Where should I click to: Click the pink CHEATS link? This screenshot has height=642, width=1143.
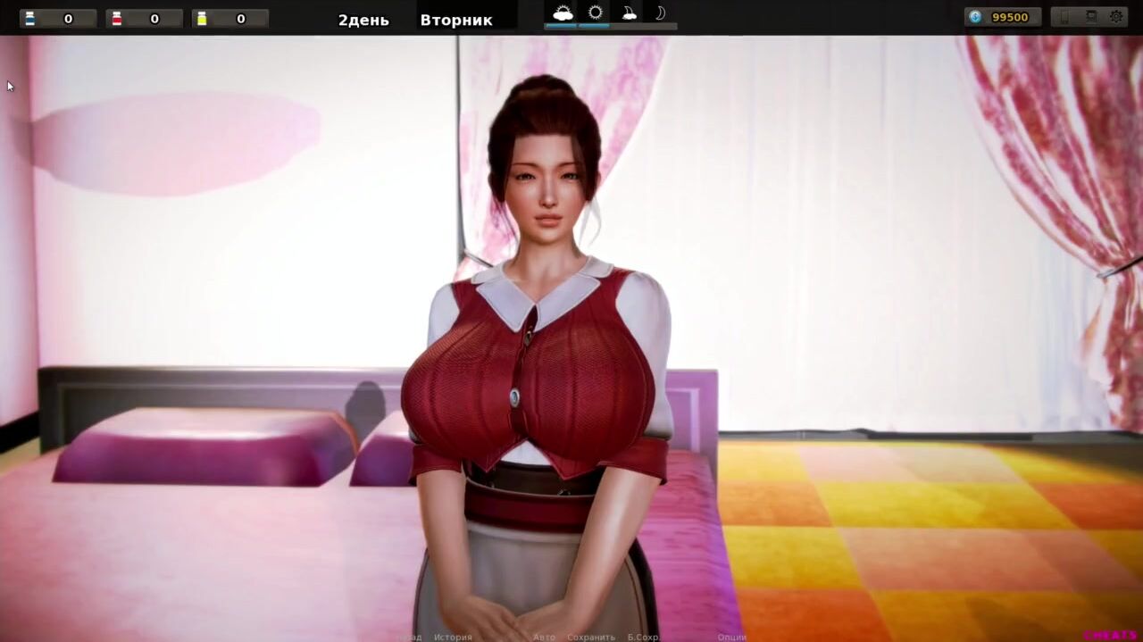pos(1110,636)
